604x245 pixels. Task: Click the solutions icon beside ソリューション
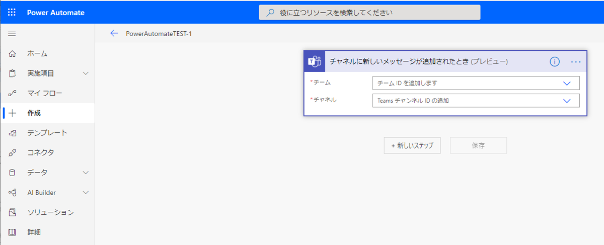13,212
